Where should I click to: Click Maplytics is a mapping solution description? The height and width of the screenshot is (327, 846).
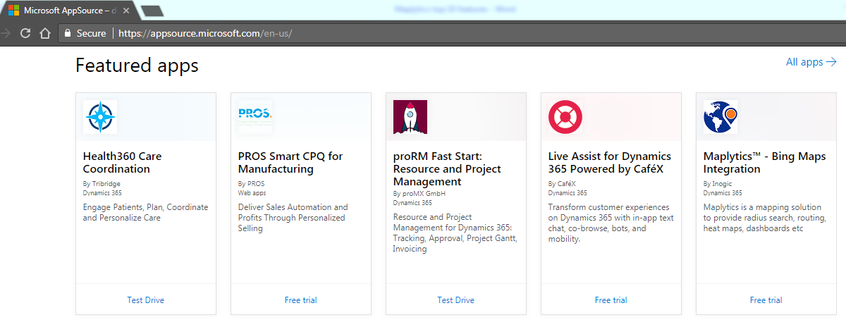[x=763, y=218]
